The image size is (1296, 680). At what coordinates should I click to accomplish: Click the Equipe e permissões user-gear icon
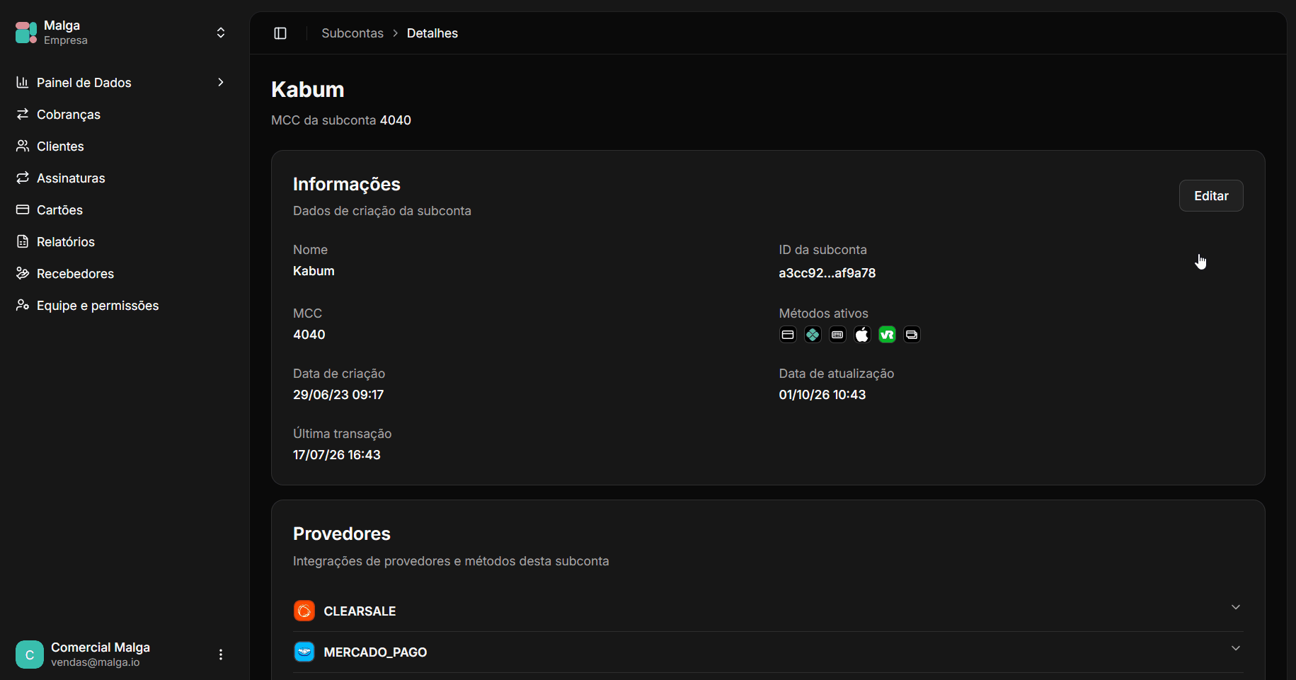tap(23, 305)
